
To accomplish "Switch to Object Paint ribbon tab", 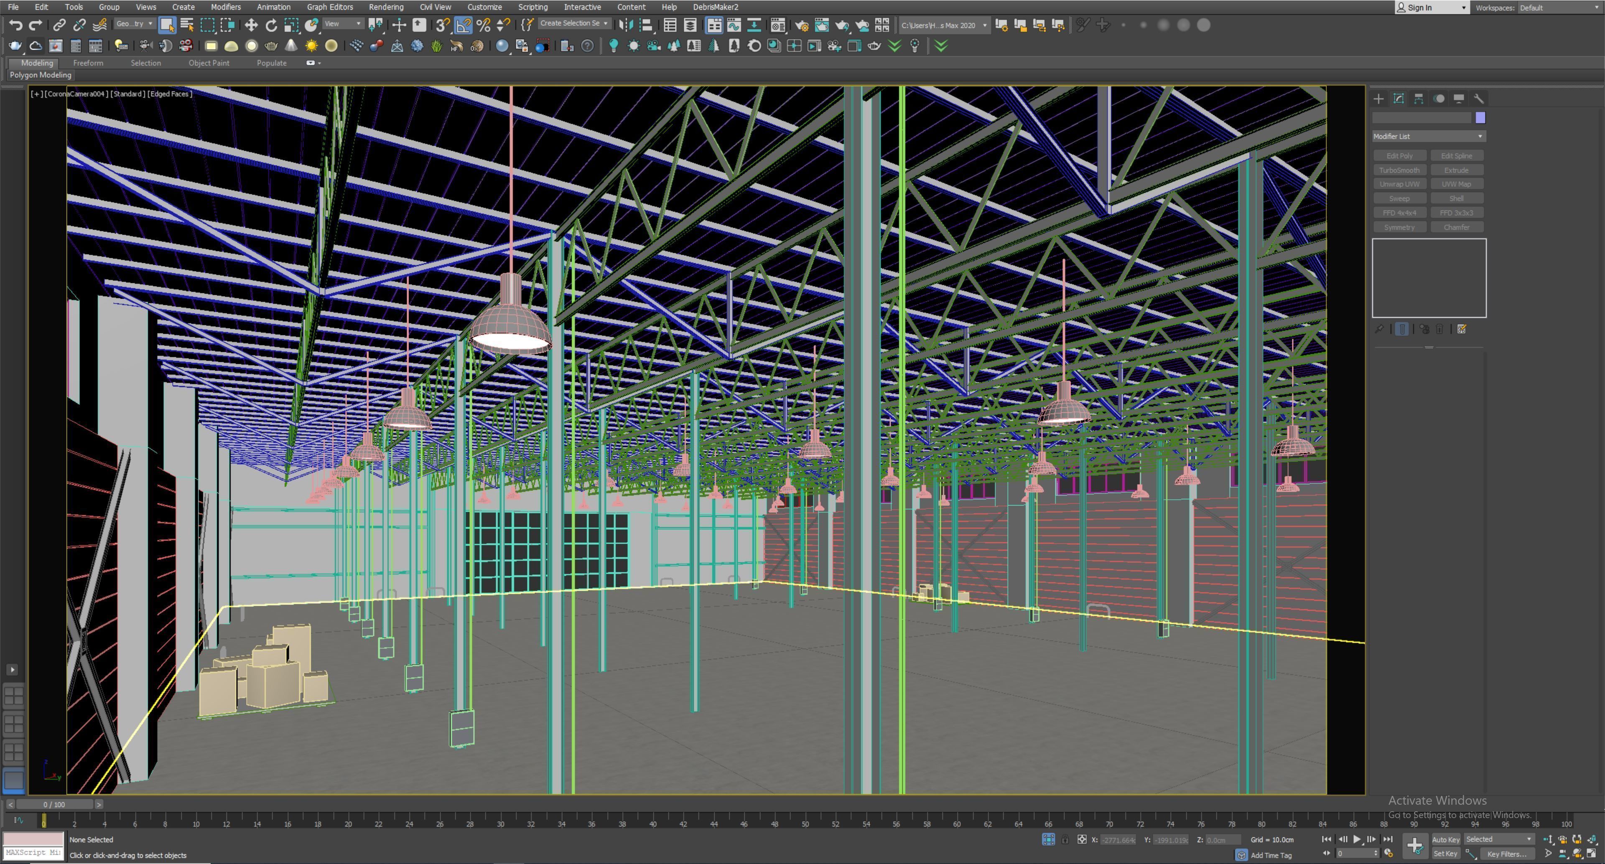I will coord(209,63).
